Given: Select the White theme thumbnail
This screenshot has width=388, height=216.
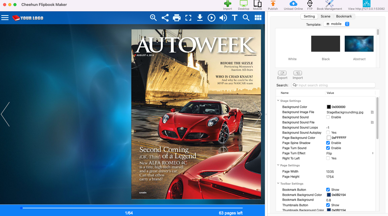Looking at the screenshot, I should click(x=292, y=44).
